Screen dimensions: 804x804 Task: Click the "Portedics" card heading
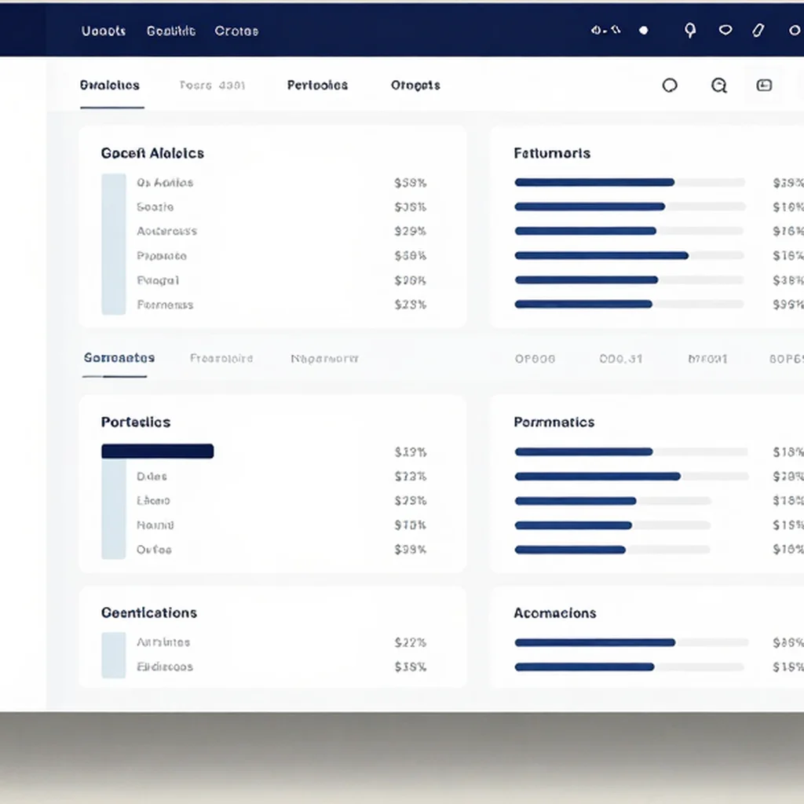tap(136, 422)
